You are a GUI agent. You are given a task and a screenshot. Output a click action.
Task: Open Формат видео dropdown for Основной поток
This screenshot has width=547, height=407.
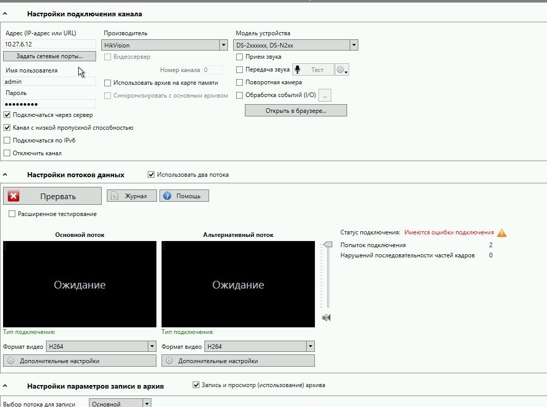click(152, 346)
